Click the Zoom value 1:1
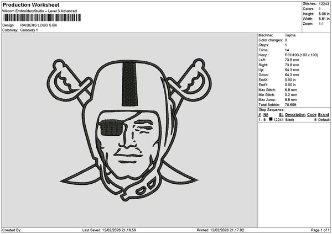Screen dimensions: 332x234 pos(321,24)
